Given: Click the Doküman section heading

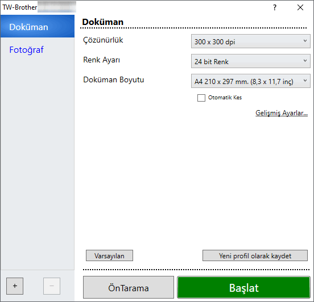Looking at the screenshot, I should click(103, 22).
